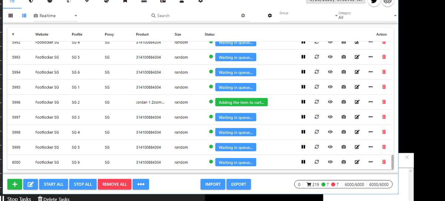The height and width of the screenshot is (201, 445).
Task: Sort by the Size column header
Action: click(x=178, y=34)
